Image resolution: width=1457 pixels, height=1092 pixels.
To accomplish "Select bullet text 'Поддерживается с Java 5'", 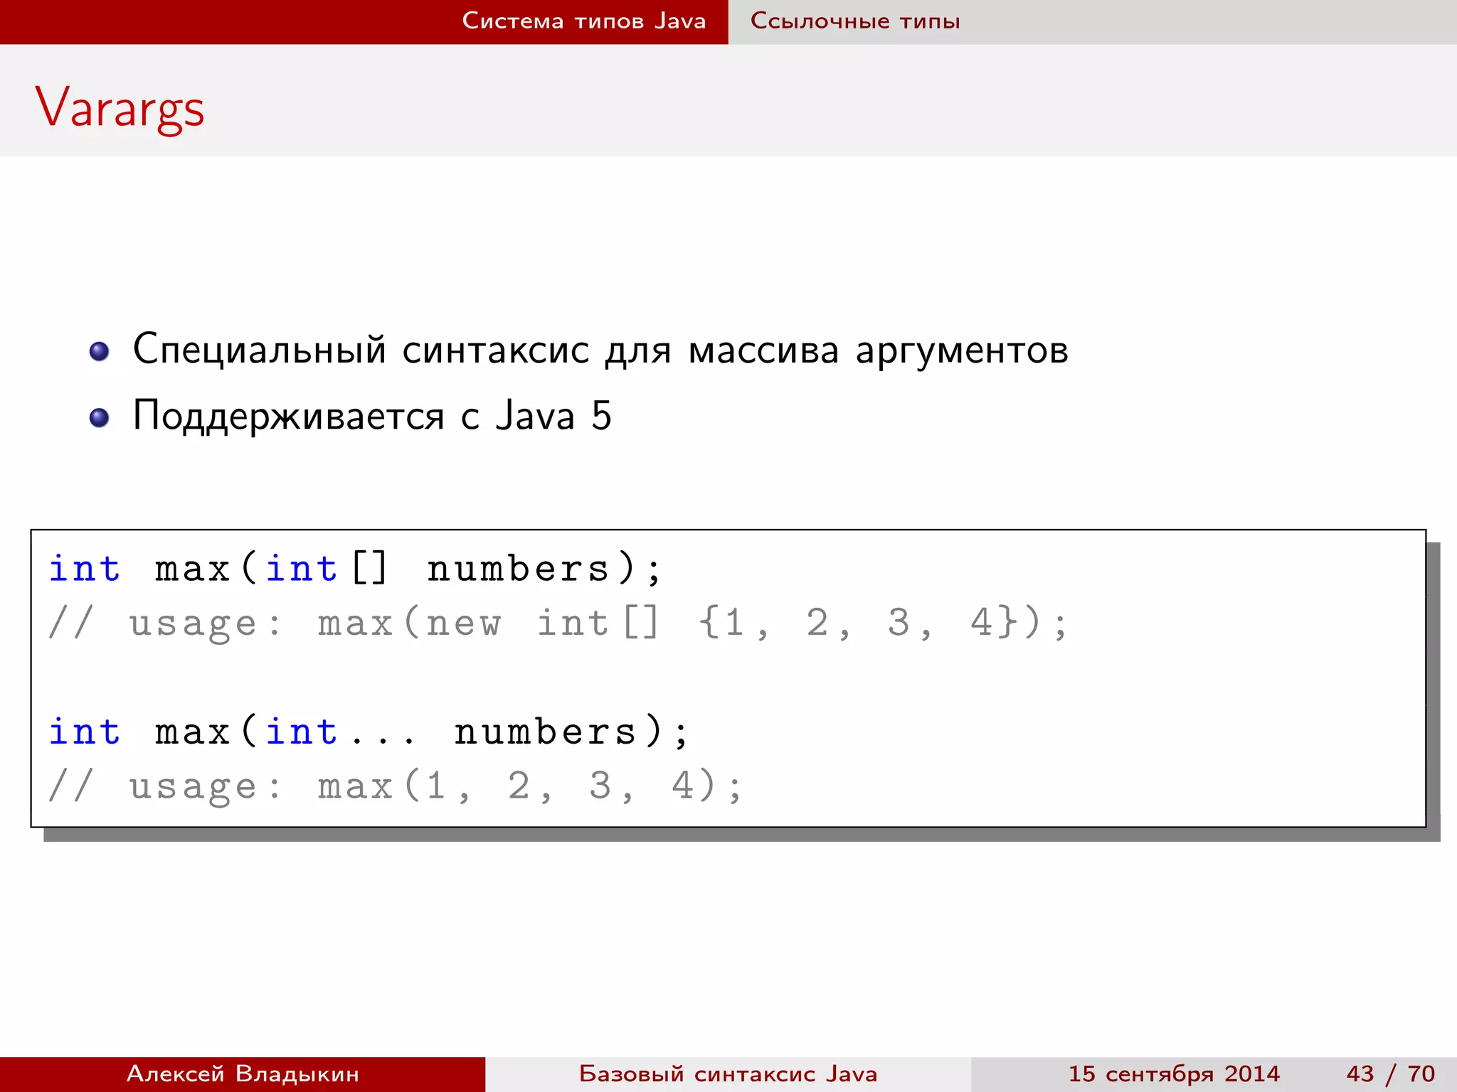I will pos(372,416).
